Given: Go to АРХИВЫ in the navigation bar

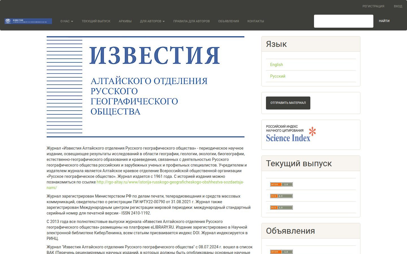Looking at the screenshot, I should click(125, 21).
